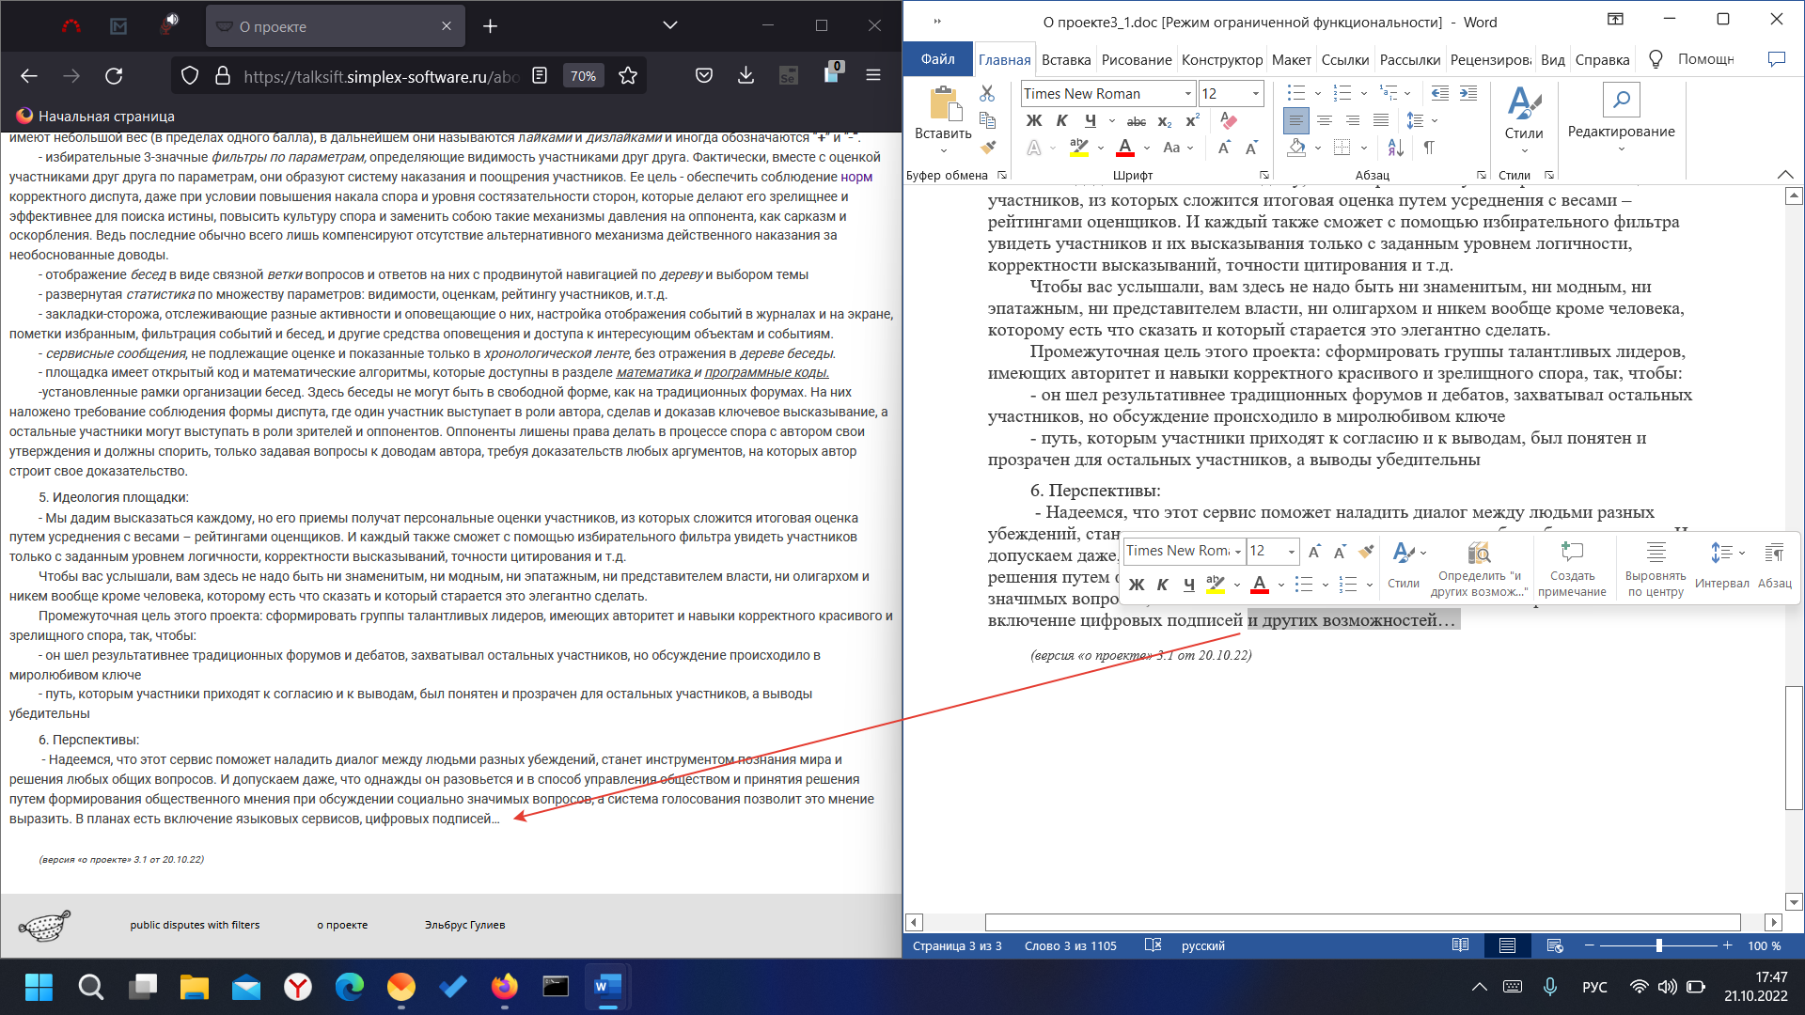Apply superscript formatting in ribbon
This screenshot has height=1015, width=1805.
[1192, 121]
